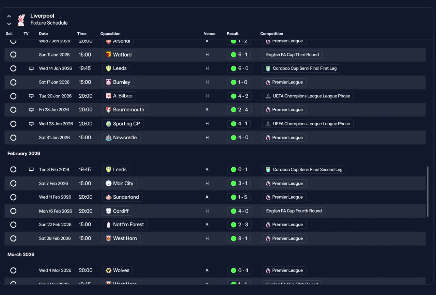This screenshot has width=436, height=295.
Task: Select the radio button for Burnley fixture
Action: point(13,82)
